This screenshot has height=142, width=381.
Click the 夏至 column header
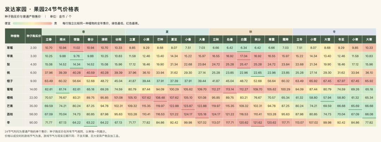point(174,39)
